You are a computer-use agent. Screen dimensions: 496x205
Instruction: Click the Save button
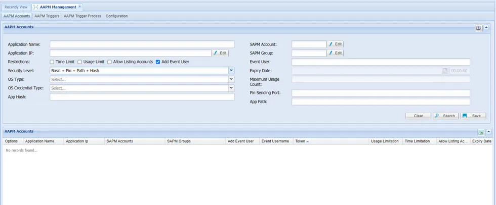click(x=473, y=116)
